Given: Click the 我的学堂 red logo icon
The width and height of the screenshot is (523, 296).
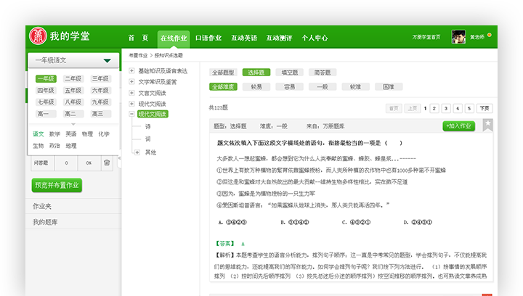Looking at the screenshot, I should pos(36,37).
